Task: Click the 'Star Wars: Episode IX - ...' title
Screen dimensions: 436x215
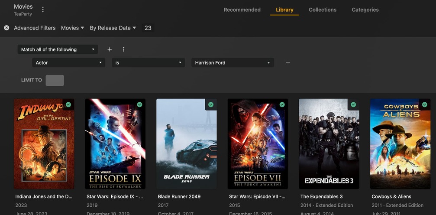Action: click(115, 197)
